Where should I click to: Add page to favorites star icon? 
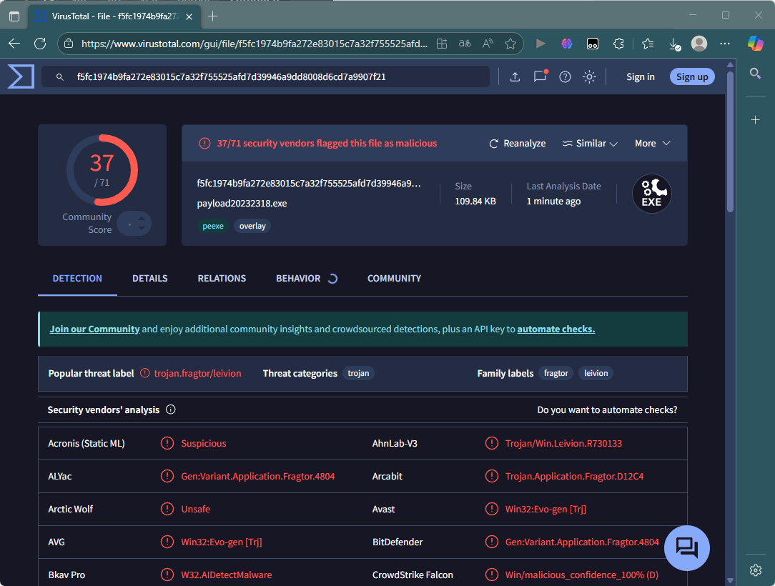pyautogui.click(x=510, y=44)
